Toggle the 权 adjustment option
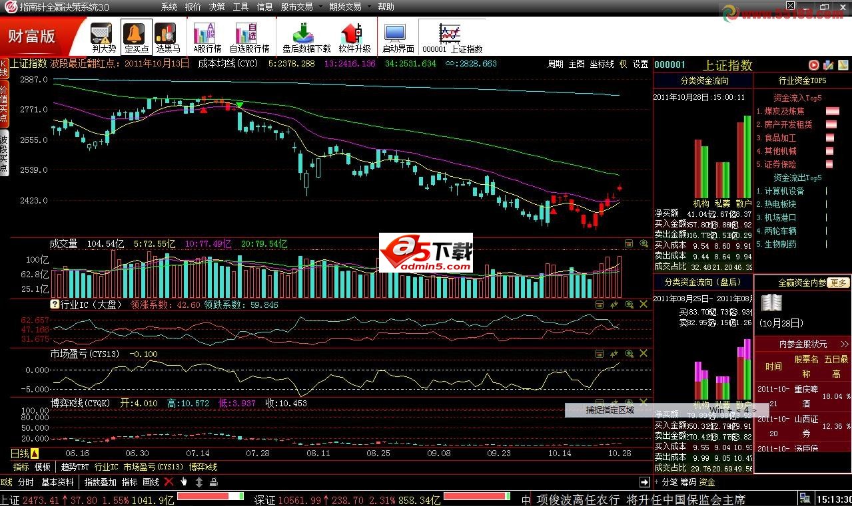Viewport: 852px width, 506px height. pyautogui.click(x=623, y=64)
